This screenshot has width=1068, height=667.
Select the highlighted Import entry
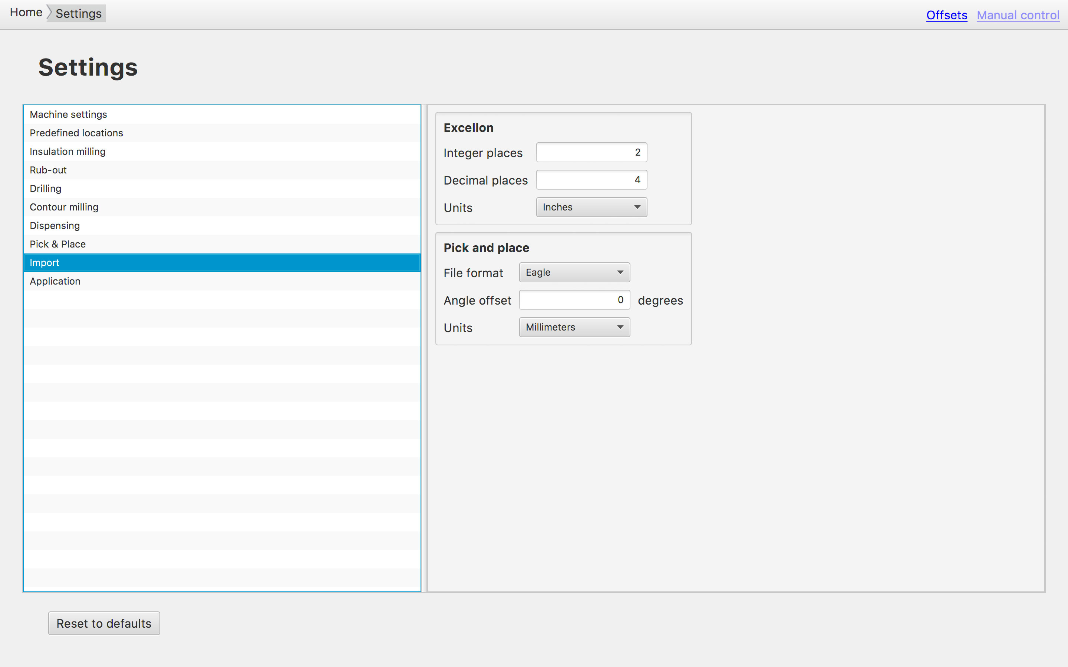coord(222,262)
